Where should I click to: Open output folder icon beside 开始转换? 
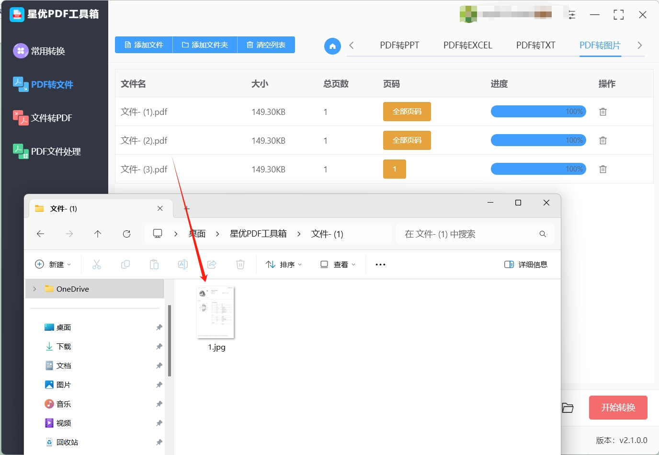(568, 408)
